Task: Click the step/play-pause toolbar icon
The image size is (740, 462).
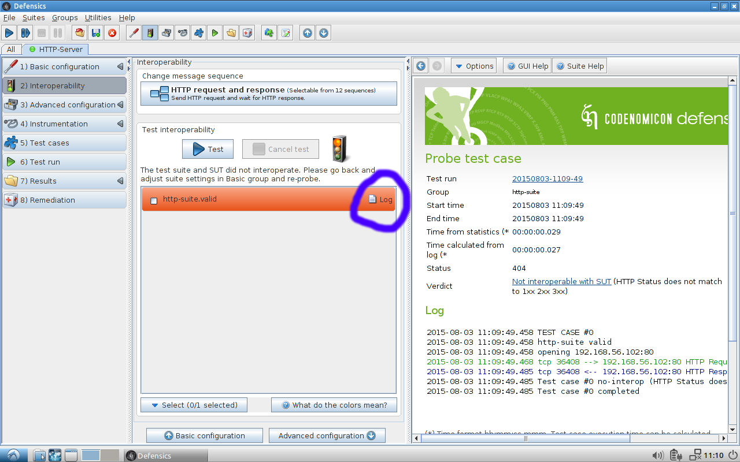Action: (25, 33)
